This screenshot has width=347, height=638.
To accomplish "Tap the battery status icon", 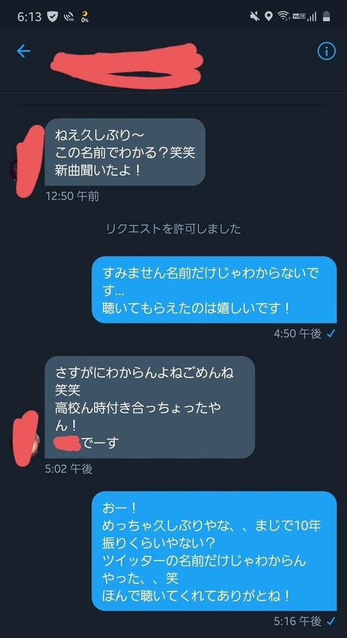I will (326, 16).
